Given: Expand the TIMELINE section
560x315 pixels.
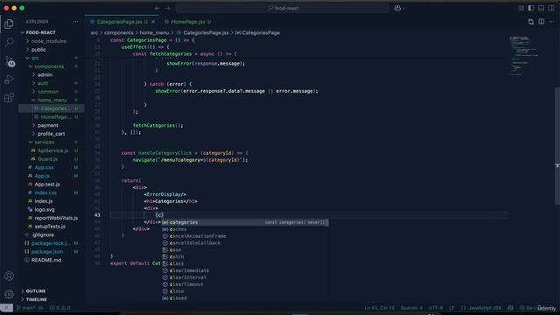Looking at the screenshot, I should (x=37, y=299).
